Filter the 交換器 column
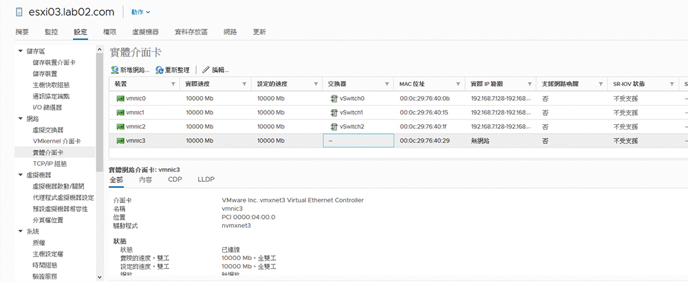The height and width of the screenshot is (282, 688). click(x=387, y=84)
